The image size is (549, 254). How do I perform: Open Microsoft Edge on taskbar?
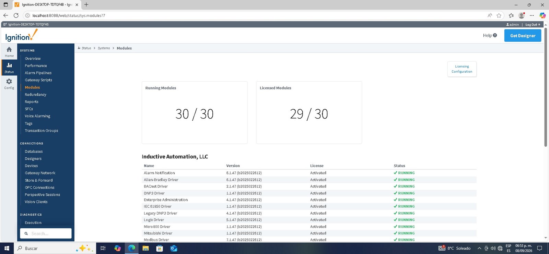pos(132,248)
